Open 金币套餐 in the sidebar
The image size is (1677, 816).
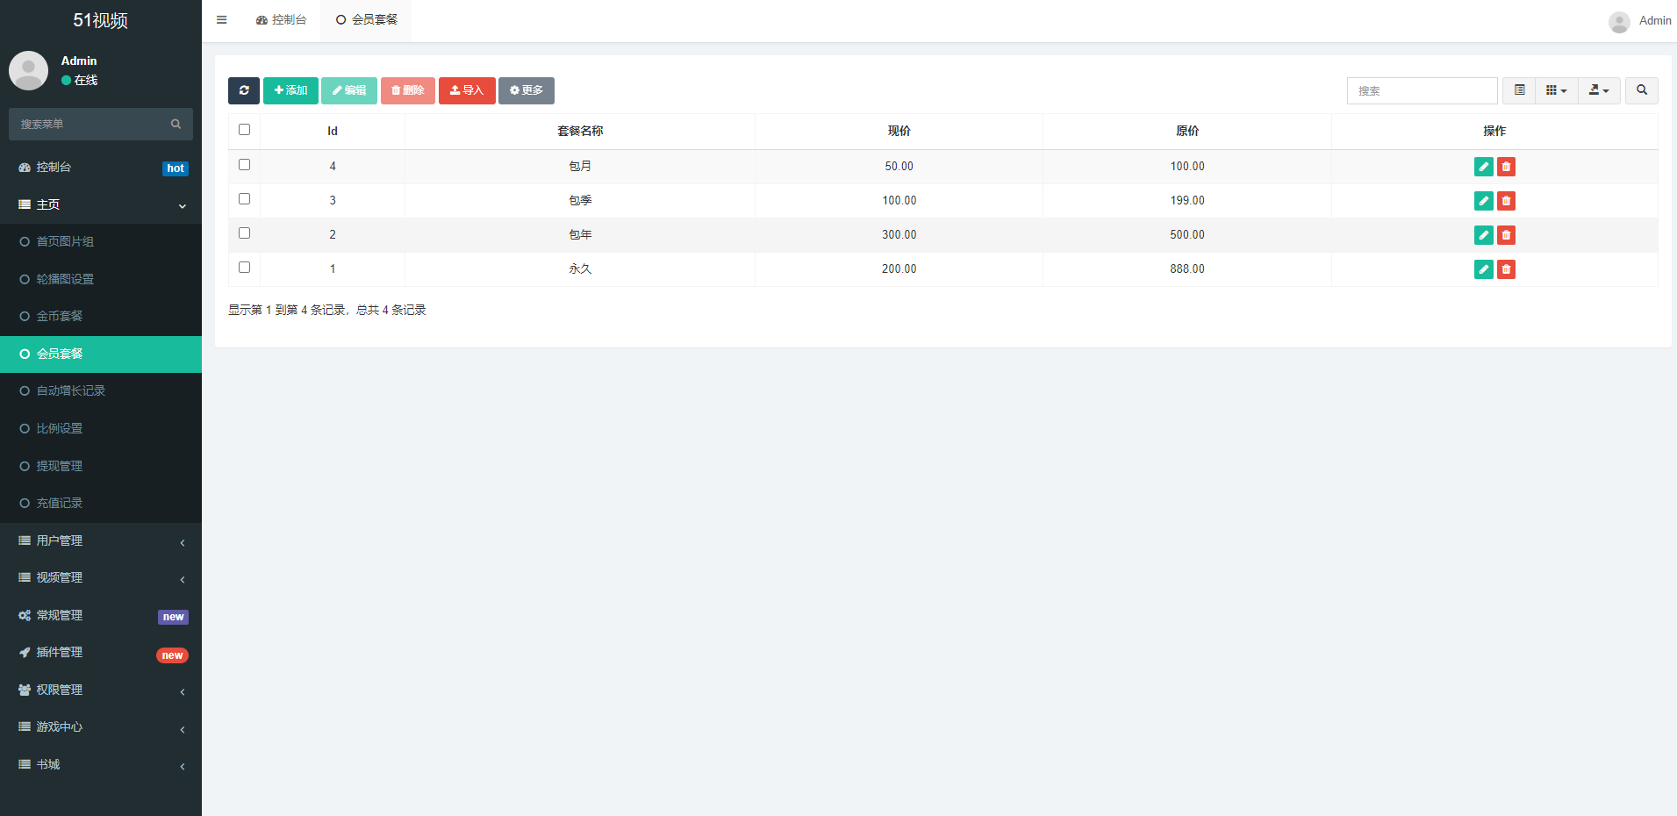60,317
